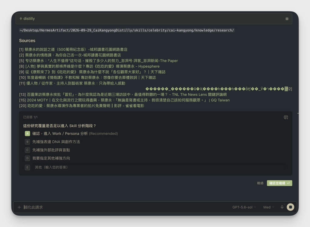Click source [13] from TNL The News Lens
This screenshot has width=310, height=227.
pyautogui.click(x=123, y=94)
